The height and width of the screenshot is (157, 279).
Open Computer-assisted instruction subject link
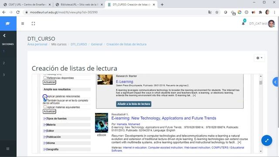[x=165, y=147]
